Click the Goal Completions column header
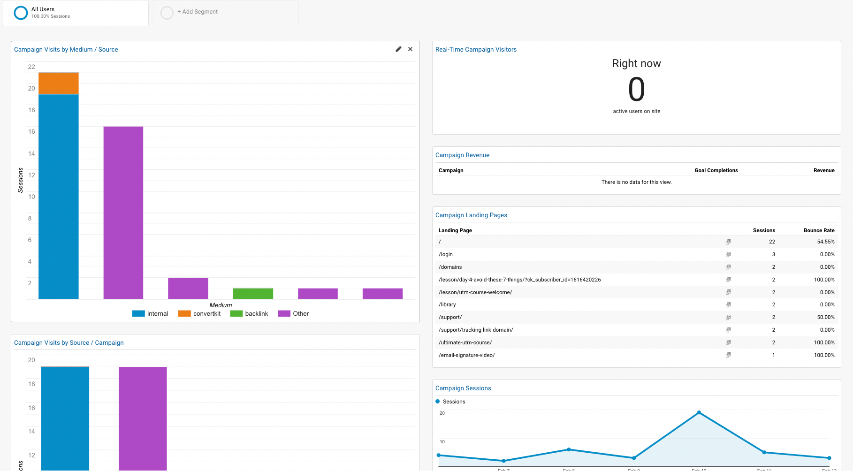This screenshot has height=471, width=853. click(716, 170)
